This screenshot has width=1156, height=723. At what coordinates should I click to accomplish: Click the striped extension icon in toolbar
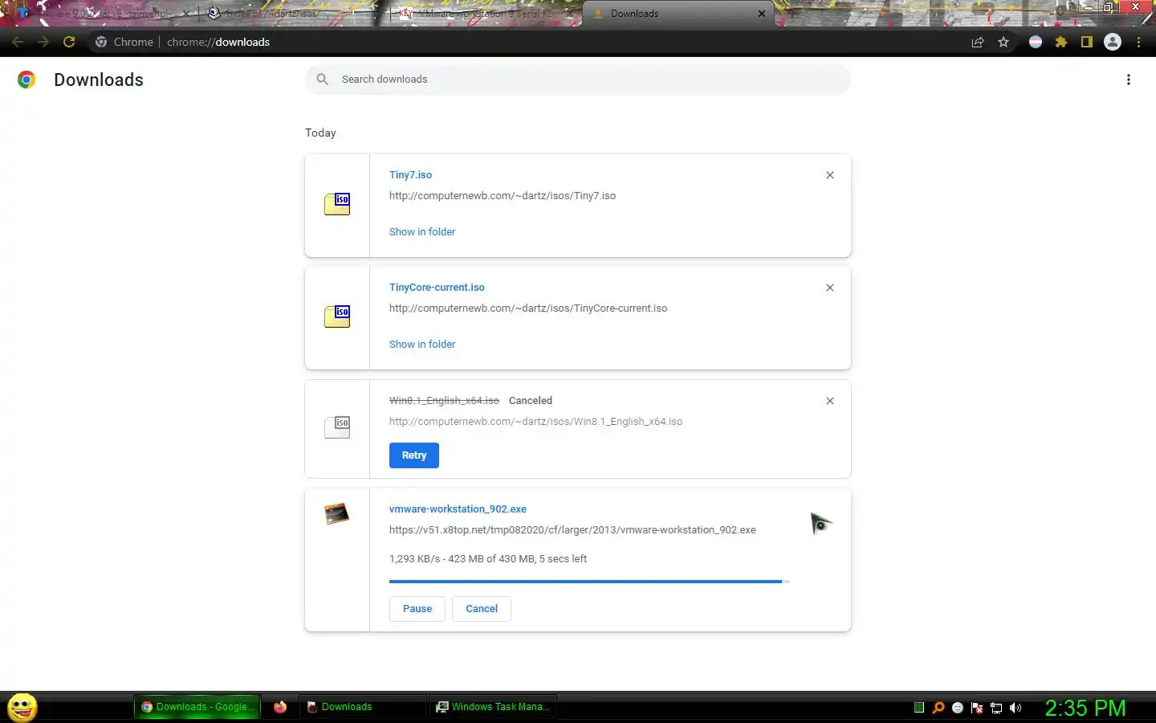point(1036,42)
